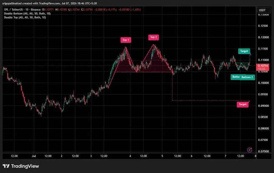Select the Bottom 2 pattern label
The height and width of the screenshot is (173, 274).
247,77
